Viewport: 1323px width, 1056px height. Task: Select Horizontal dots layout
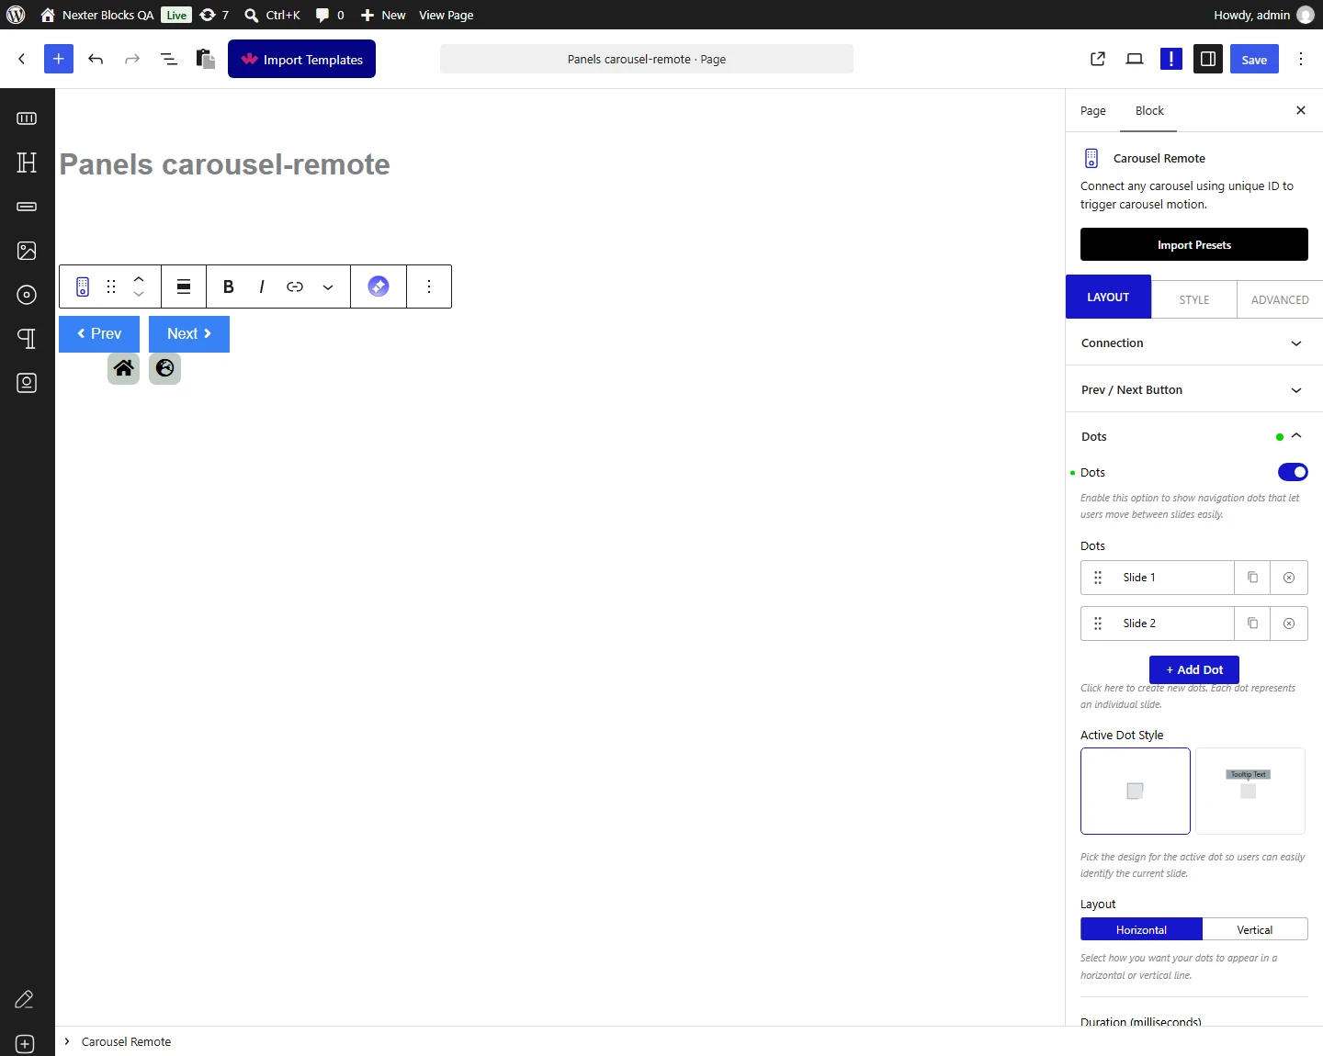[x=1141, y=929]
